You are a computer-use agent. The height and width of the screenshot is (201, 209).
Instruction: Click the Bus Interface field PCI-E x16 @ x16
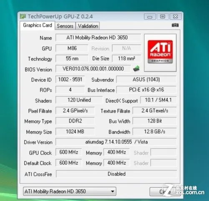click(146, 90)
